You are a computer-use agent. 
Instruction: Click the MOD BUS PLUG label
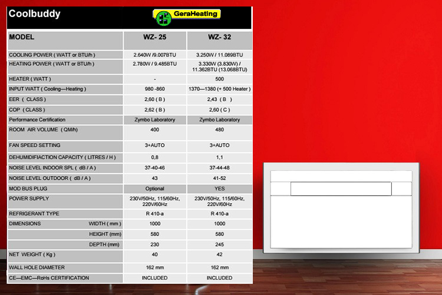tap(28, 188)
